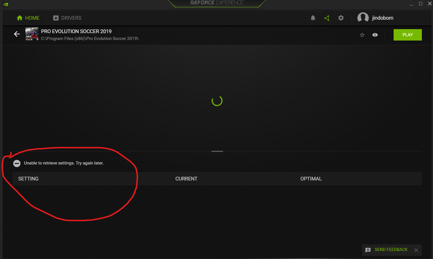Switch to the HOME tab
The height and width of the screenshot is (259, 433).
pyautogui.click(x=28, y=18)
